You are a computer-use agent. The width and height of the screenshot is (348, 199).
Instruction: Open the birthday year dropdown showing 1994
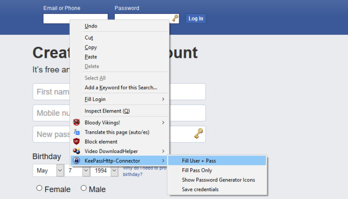coord(104,171)
